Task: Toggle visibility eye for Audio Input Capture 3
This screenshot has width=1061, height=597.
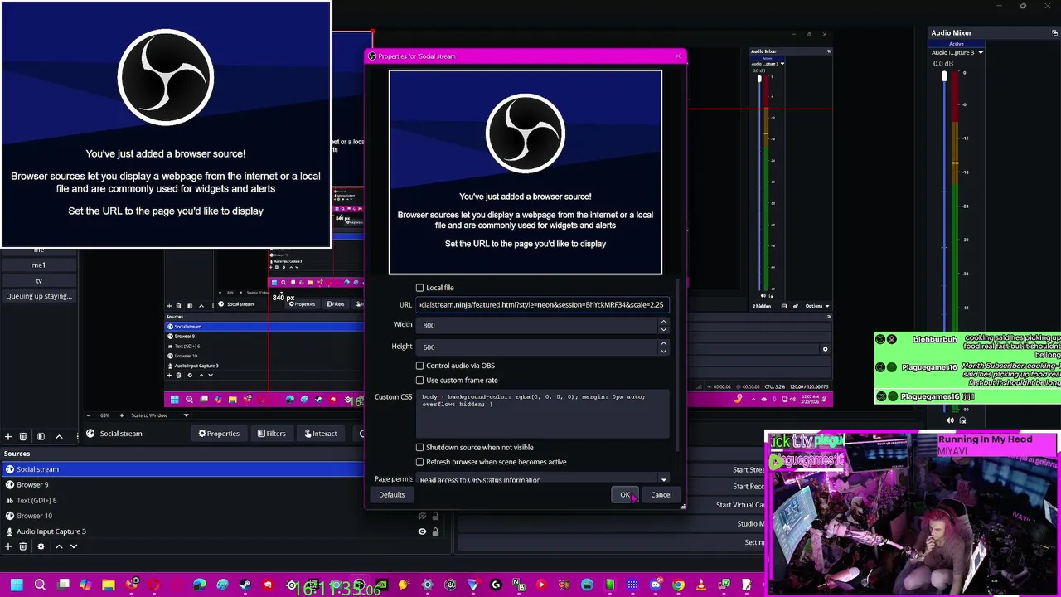Action: click(x=422, y=531)
